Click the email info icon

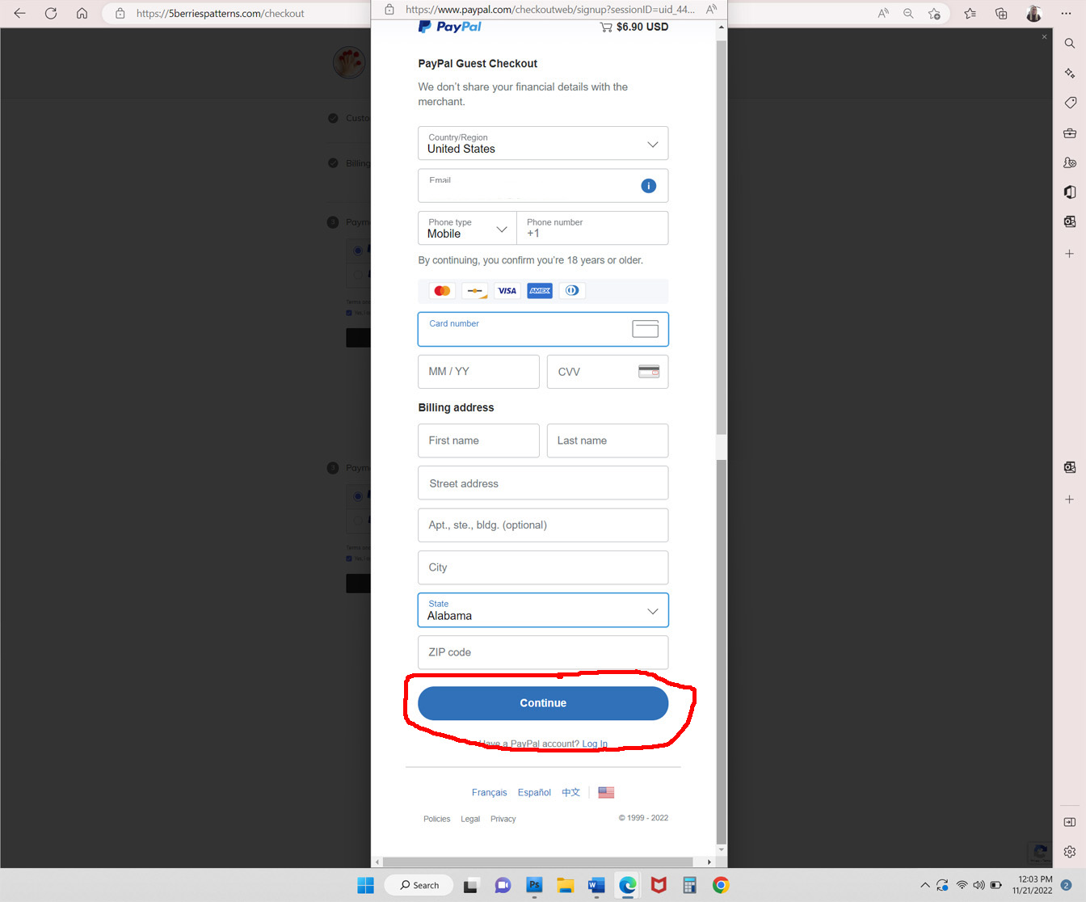click(648, 186)
